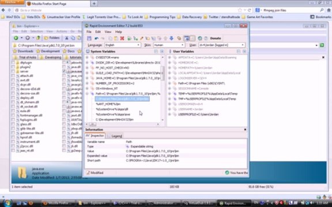Save changes with the floppy disk icon
Viewport: 332px width, 207px height.
[89, 38]
